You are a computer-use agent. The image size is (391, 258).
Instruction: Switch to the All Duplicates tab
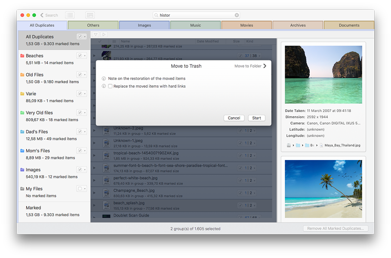point(42,25)
